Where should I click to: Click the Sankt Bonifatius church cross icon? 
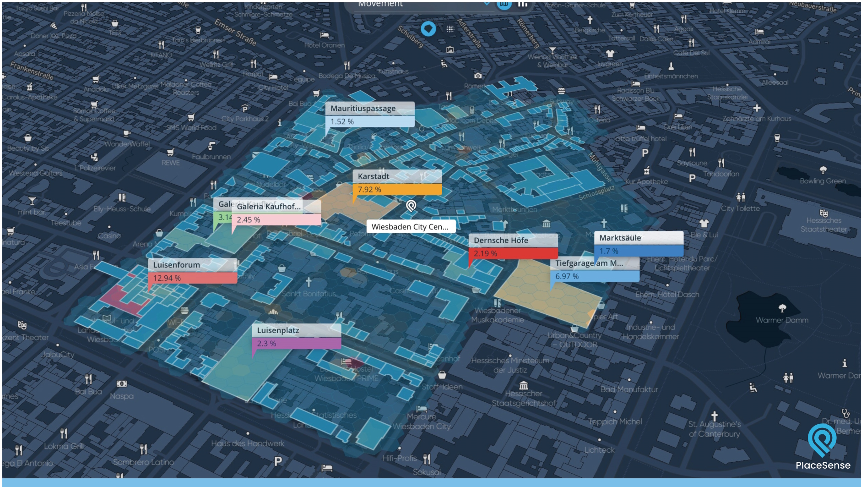pyautogui.click(x=309, y=282)
